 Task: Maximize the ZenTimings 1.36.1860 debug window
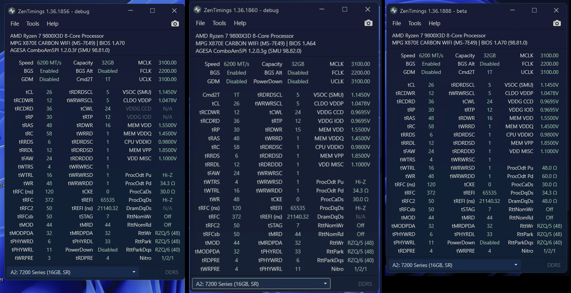[x=345, y=10]
